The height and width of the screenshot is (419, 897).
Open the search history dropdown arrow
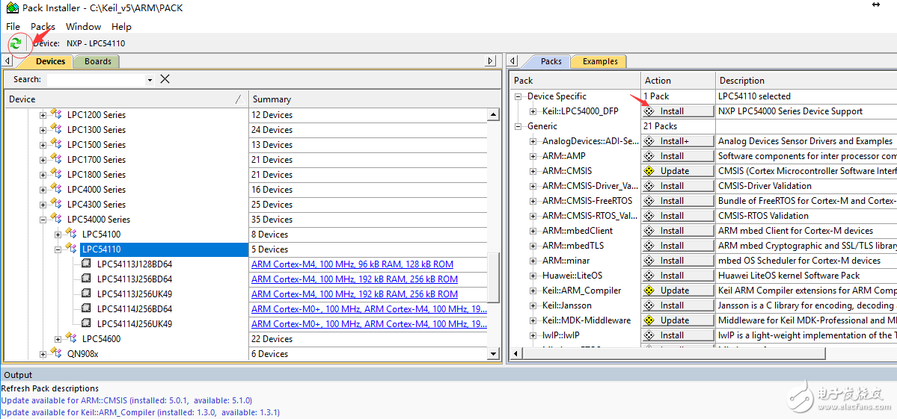(150, 80)
